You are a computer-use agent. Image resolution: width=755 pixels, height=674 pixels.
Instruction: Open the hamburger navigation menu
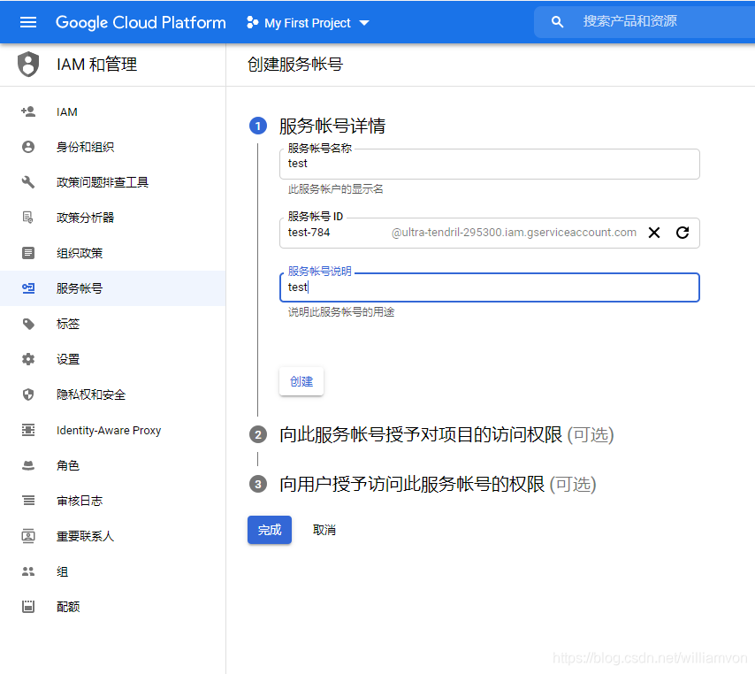(28, 22)
